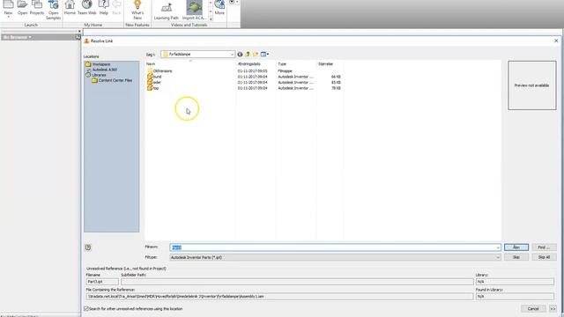Click the up one level folder icon
The width and height of the screenshot is (564, 317).
[x=248, y=55]
